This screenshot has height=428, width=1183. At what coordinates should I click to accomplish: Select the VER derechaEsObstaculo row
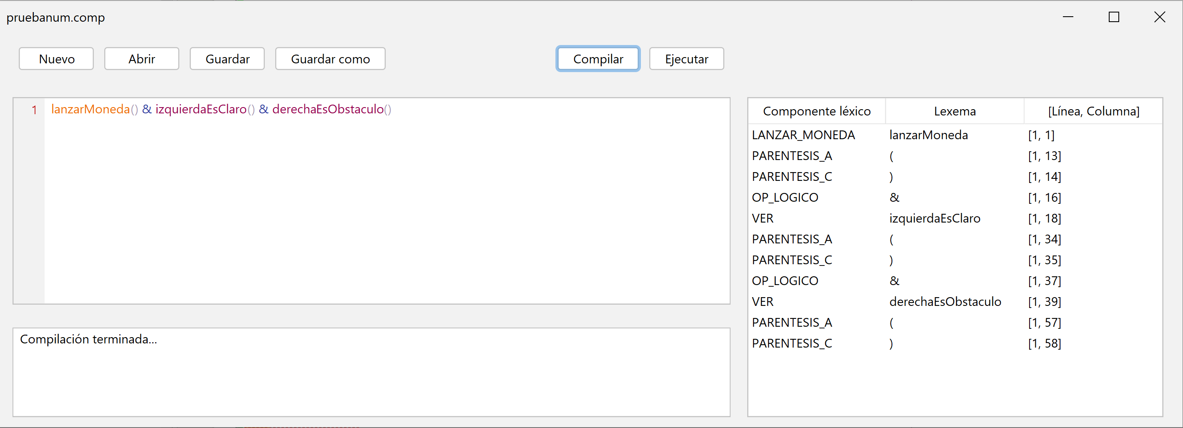[x=955, y=302]
